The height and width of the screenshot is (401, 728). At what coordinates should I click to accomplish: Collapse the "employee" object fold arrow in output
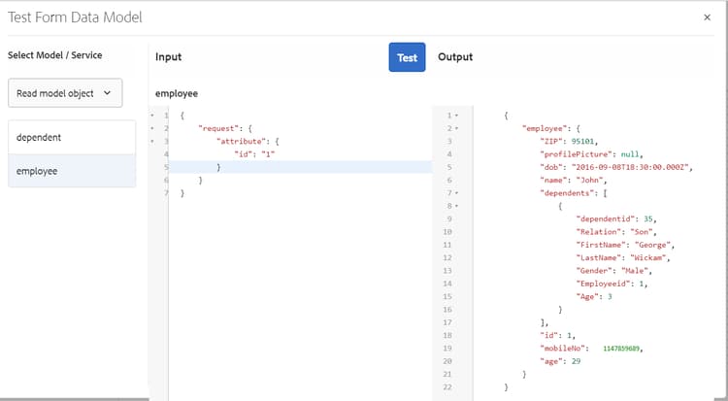(x=456, y=128)
